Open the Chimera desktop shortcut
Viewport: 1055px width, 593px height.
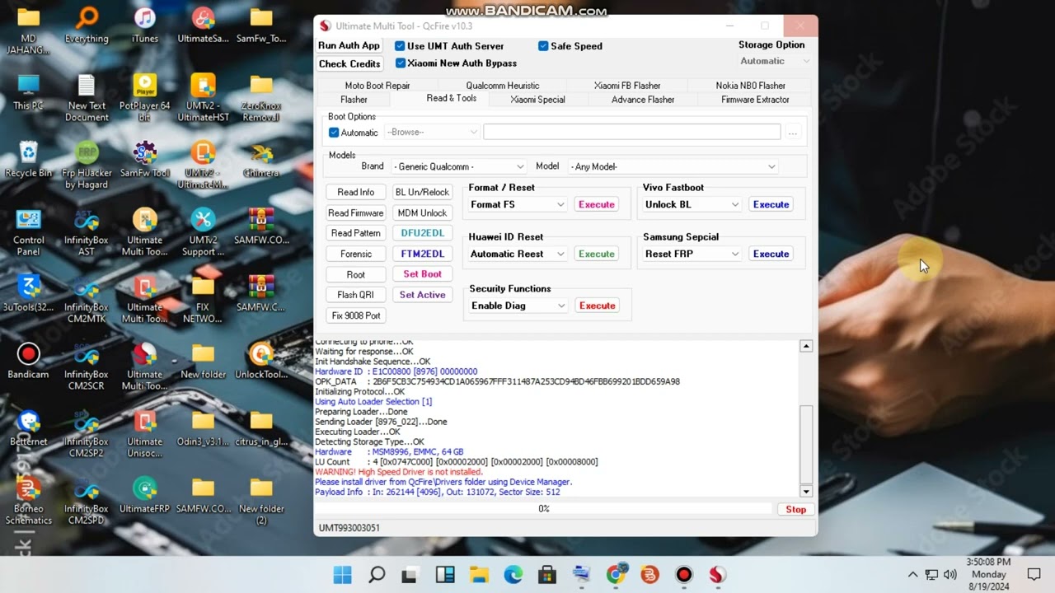(261, 160)
